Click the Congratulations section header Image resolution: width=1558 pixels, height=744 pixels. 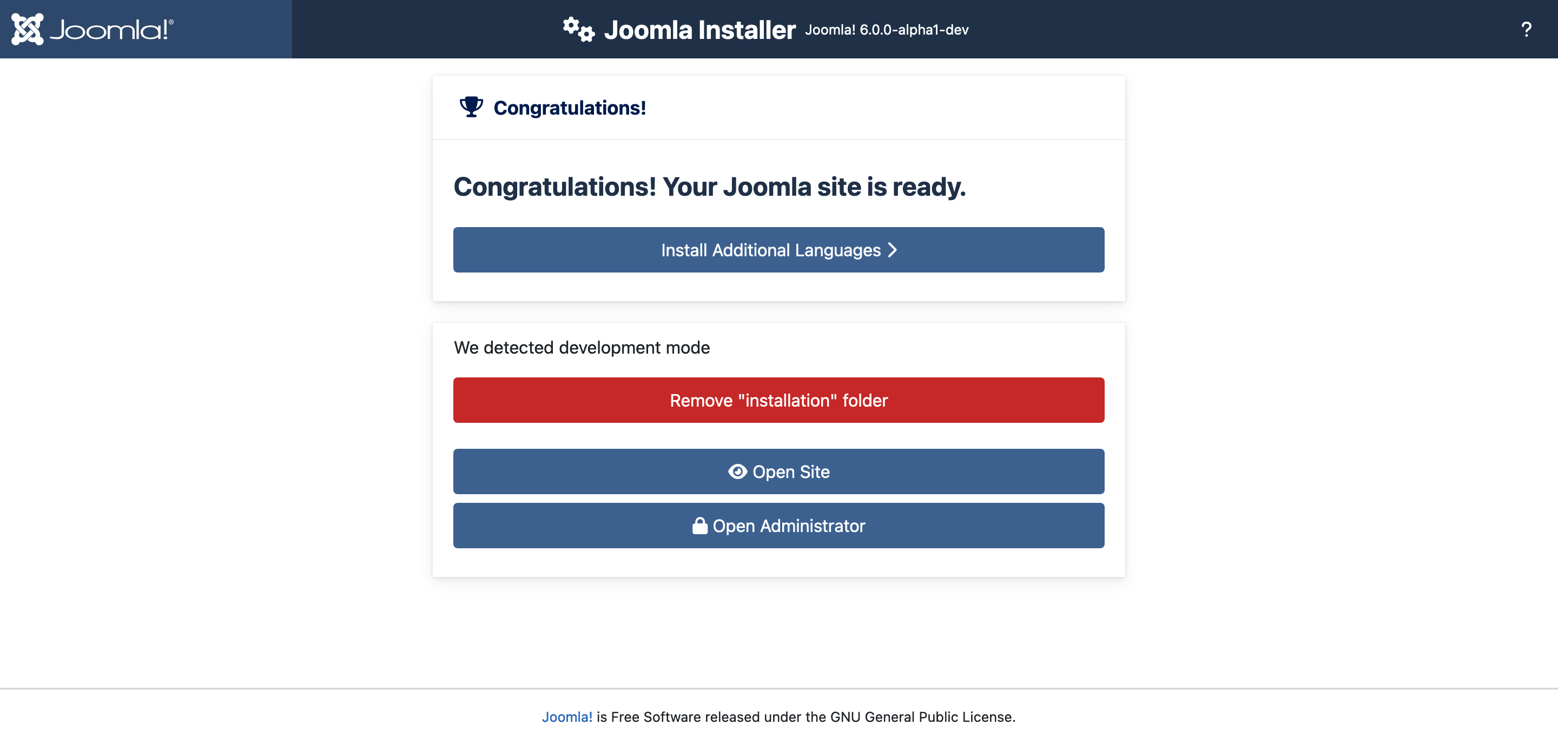point(570,107)
